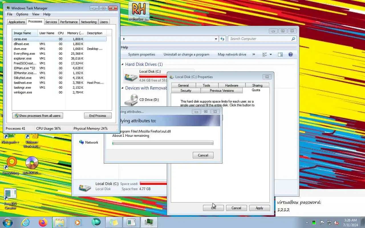Screen dimensions: 365x228
Task: Open the Users tab in Task Manager
Action: click(104, 22)
